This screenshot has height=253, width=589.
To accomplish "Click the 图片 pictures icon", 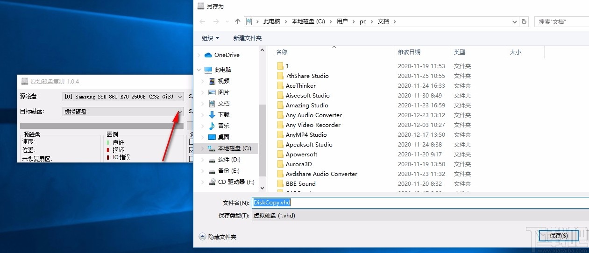I will (x=212, y=92).
